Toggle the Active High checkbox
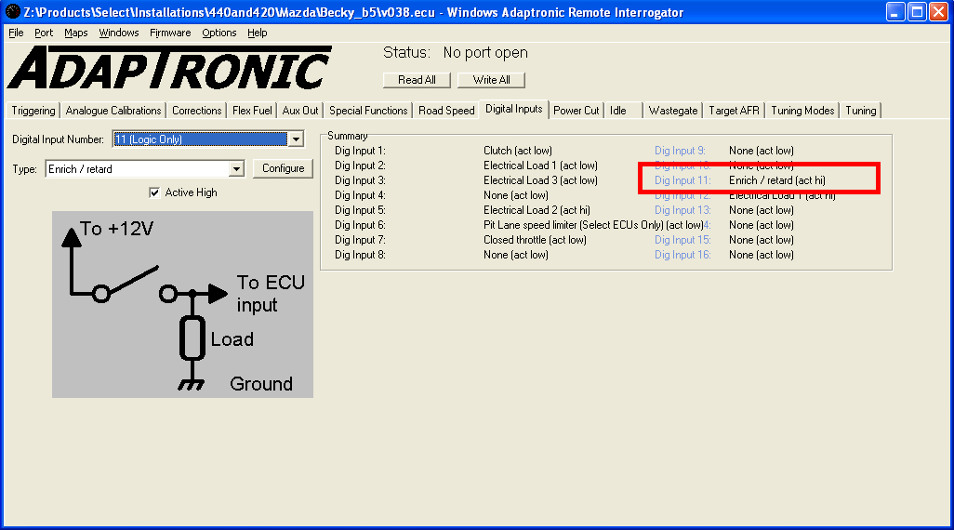 pyautogui.click(x=155, y=192)
